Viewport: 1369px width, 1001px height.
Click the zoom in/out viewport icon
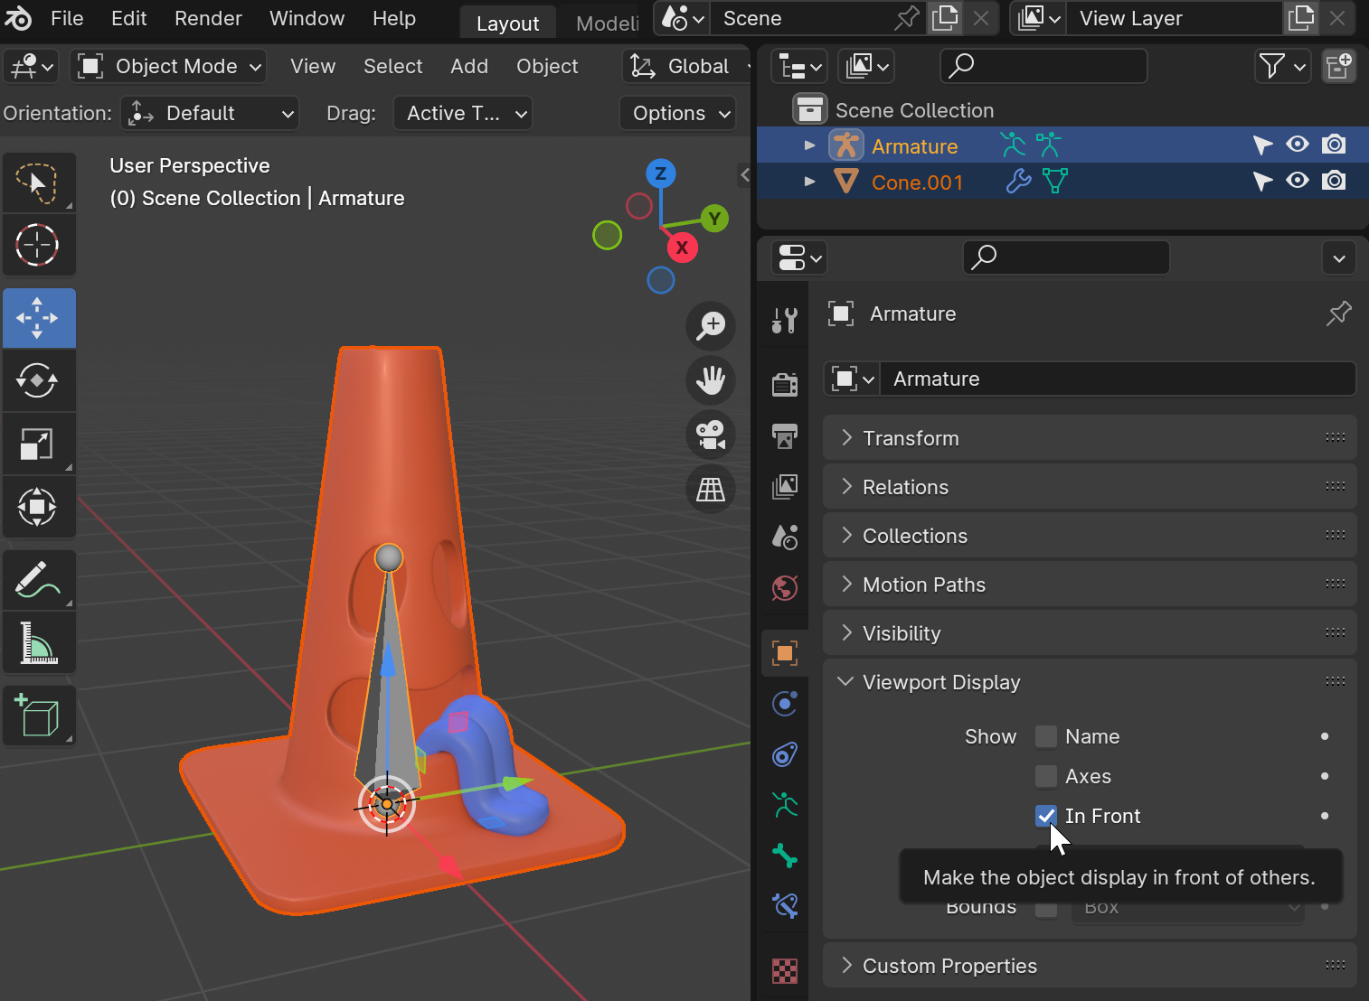pos(711,325)
